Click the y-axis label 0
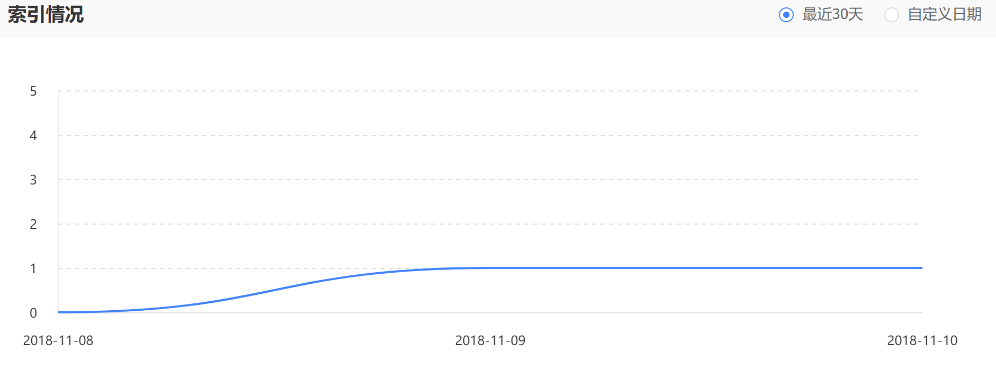996x371 pixels. 33,313
